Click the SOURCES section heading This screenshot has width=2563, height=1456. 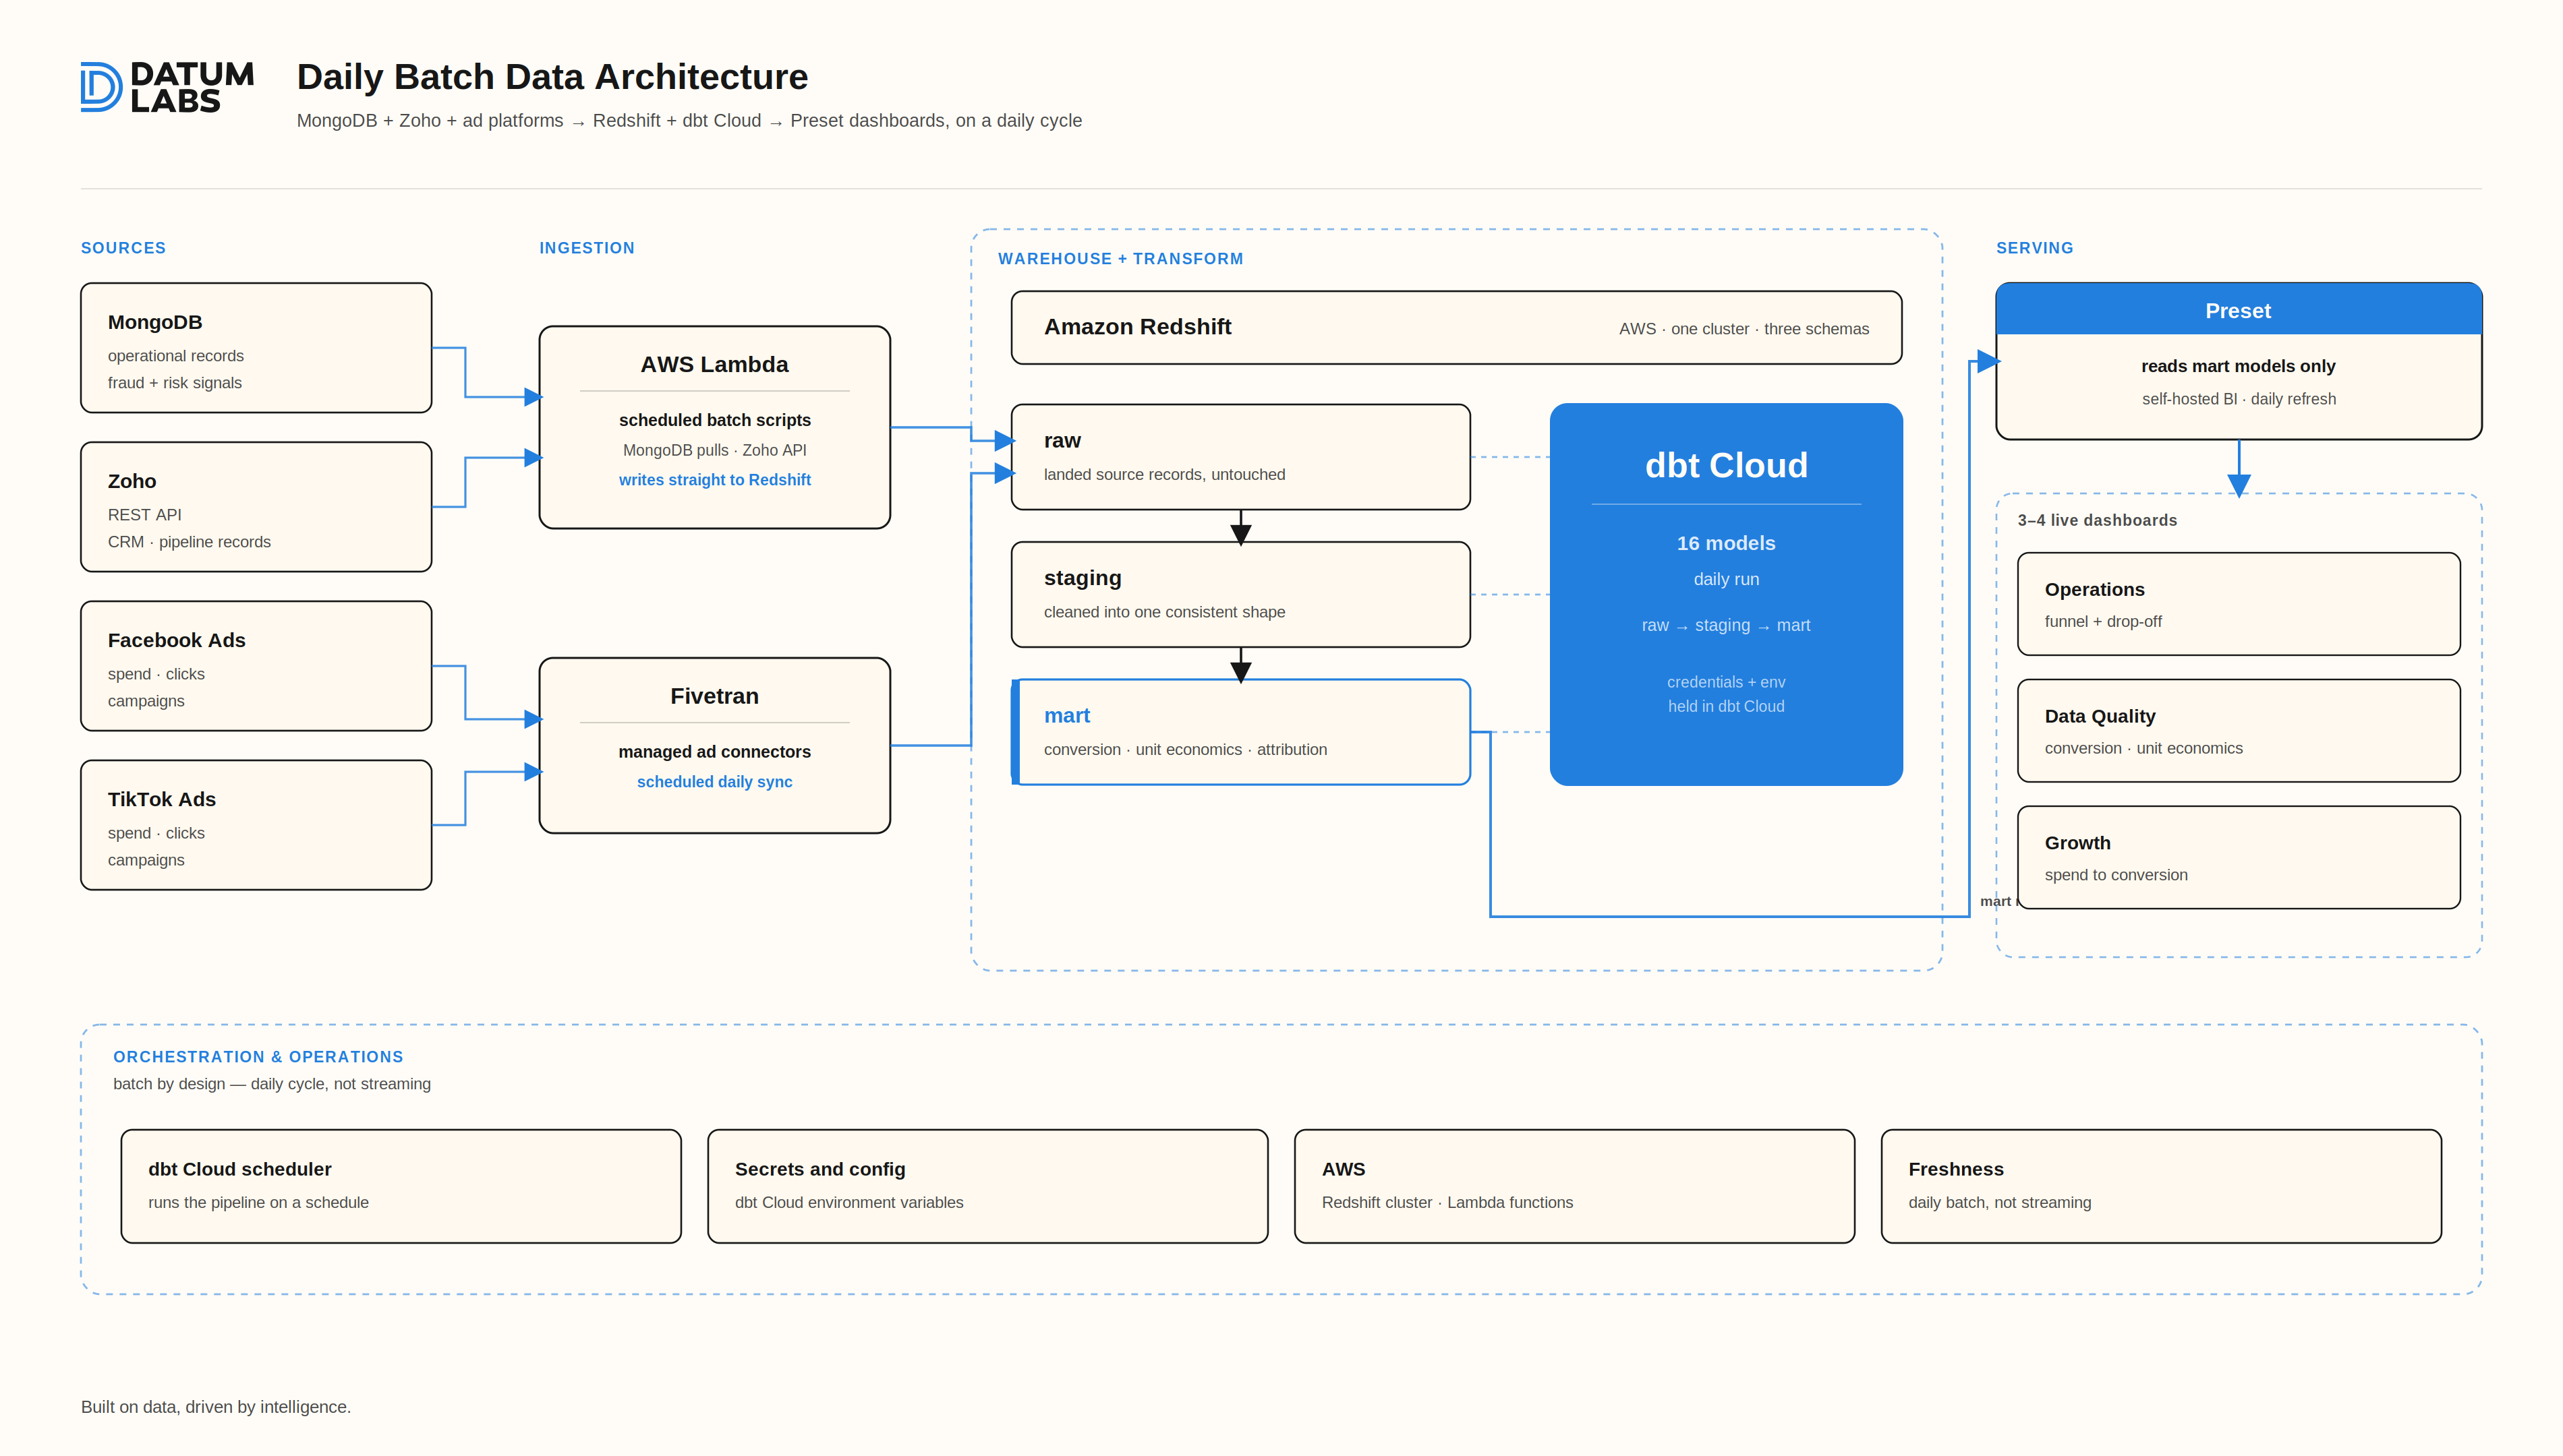tap(123, 248)
